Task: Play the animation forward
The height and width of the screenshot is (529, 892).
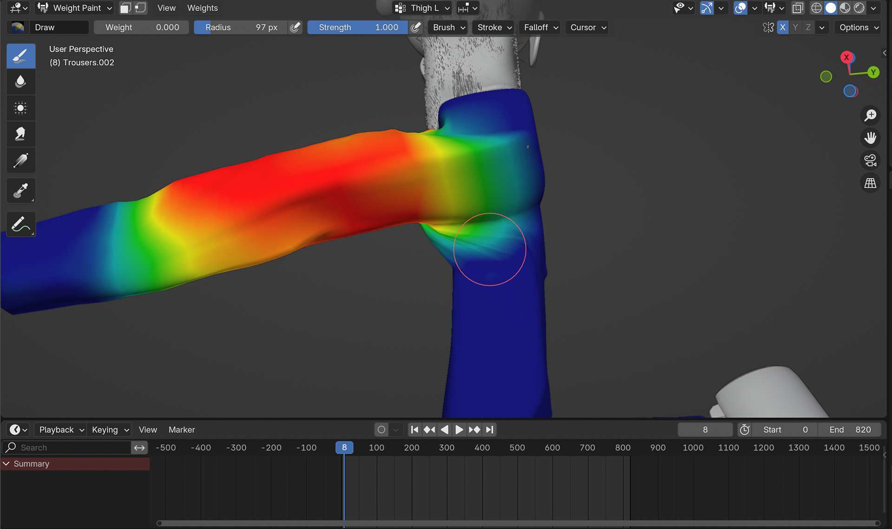Action: click(459, 430)
